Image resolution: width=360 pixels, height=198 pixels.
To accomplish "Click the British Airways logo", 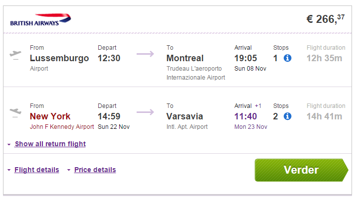I will tap(40, 20).
